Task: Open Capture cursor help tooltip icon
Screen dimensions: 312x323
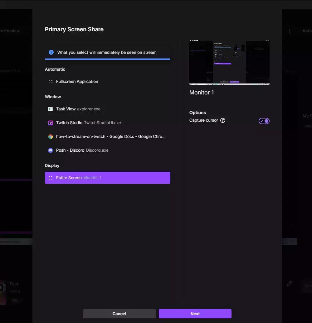Action: click(223, 120)
